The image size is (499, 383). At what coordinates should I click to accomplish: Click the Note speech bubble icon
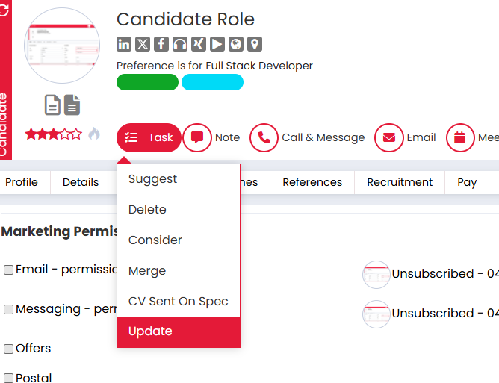(197, 137)
